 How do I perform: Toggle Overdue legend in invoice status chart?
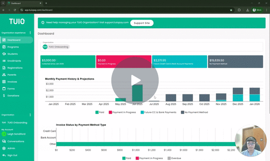(x=174, y=158)
